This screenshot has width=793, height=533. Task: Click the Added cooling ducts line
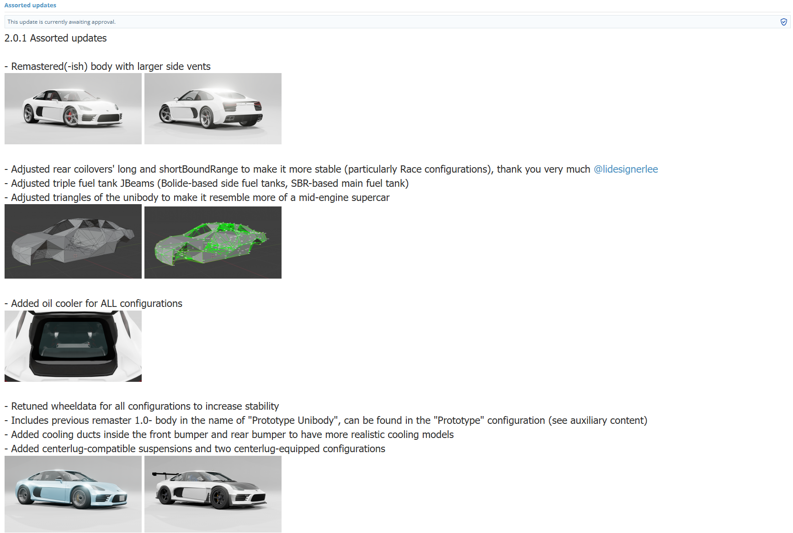pyautogui.click(x=229, y=435)
